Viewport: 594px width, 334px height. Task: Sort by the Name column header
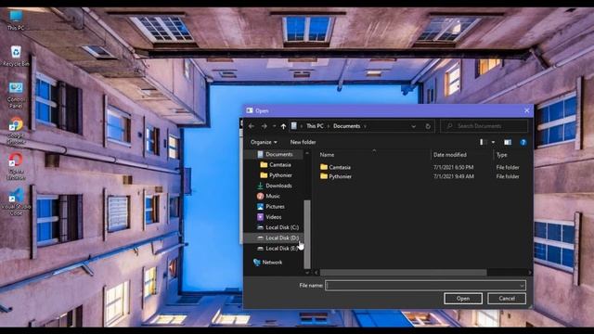click(x=327, y=155)
